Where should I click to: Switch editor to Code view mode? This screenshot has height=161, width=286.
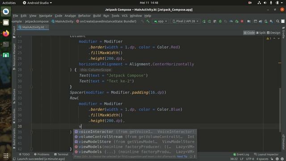tap(249, 33)
